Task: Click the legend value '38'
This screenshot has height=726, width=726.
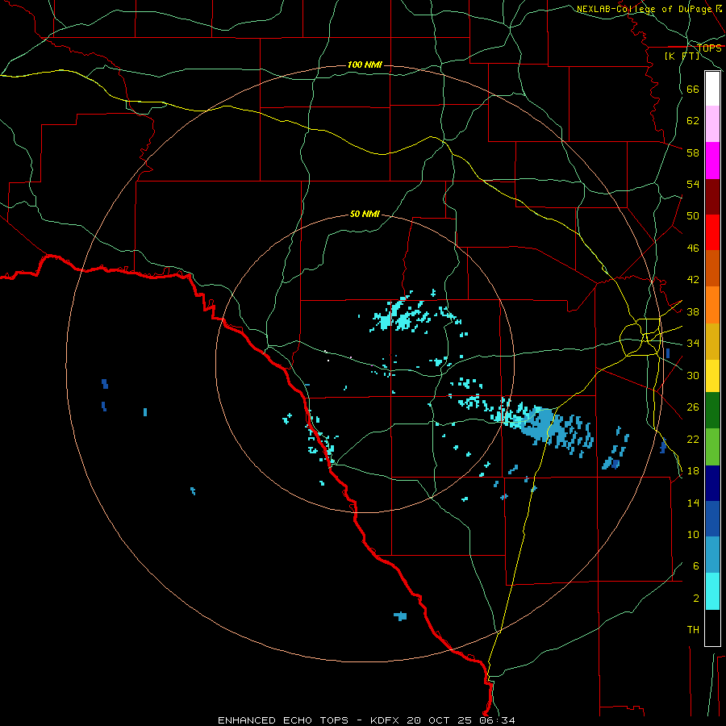Action: pyautogui.click(x=693, y=311)
